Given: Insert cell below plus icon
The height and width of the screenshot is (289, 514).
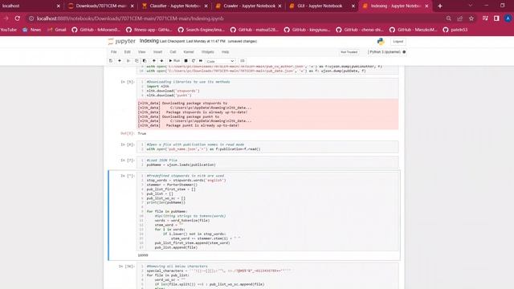Looking at the screenshot, I should 120,61.
